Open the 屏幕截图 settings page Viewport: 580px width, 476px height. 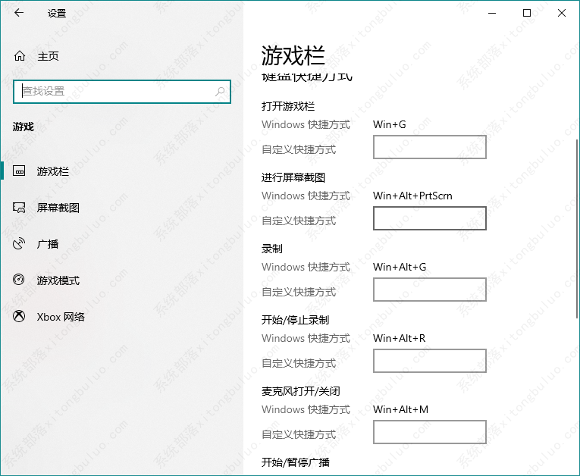[58, 208]
